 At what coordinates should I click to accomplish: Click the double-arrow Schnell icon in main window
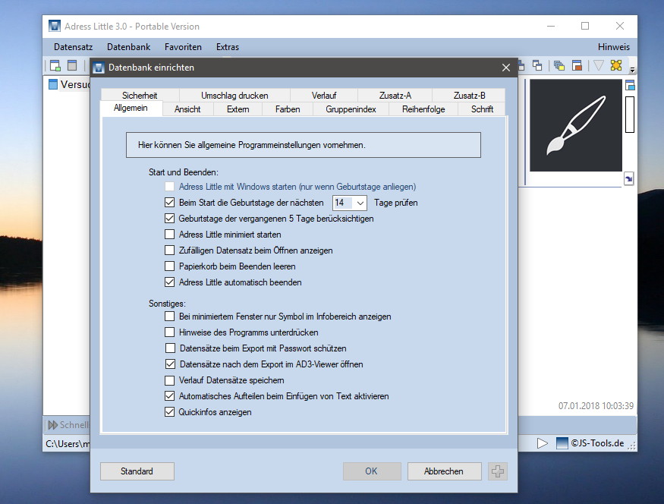pos(53,425)
